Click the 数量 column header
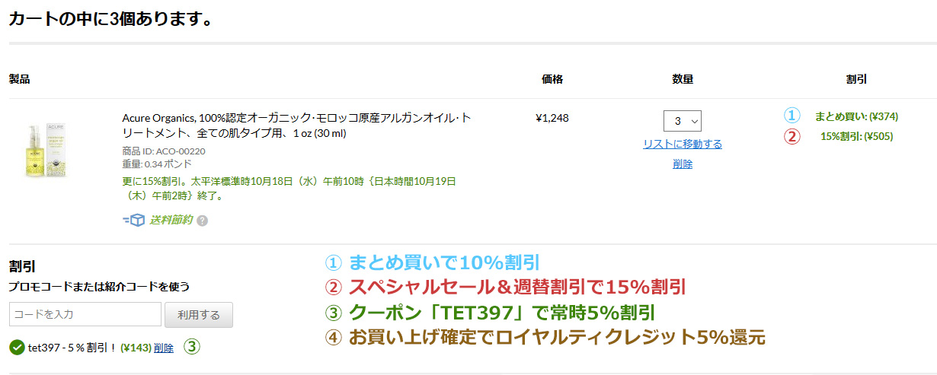937x375 pixels. click(x=683, y=79)
